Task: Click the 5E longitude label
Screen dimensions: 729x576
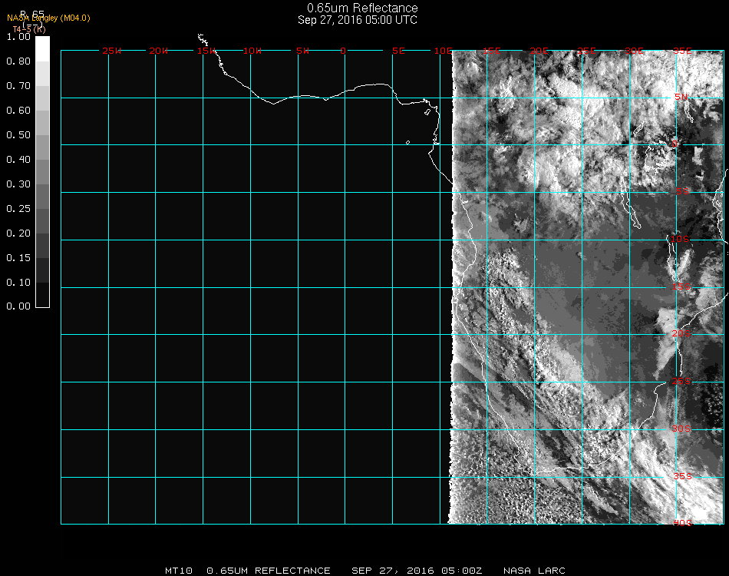Action: [398, 51]
